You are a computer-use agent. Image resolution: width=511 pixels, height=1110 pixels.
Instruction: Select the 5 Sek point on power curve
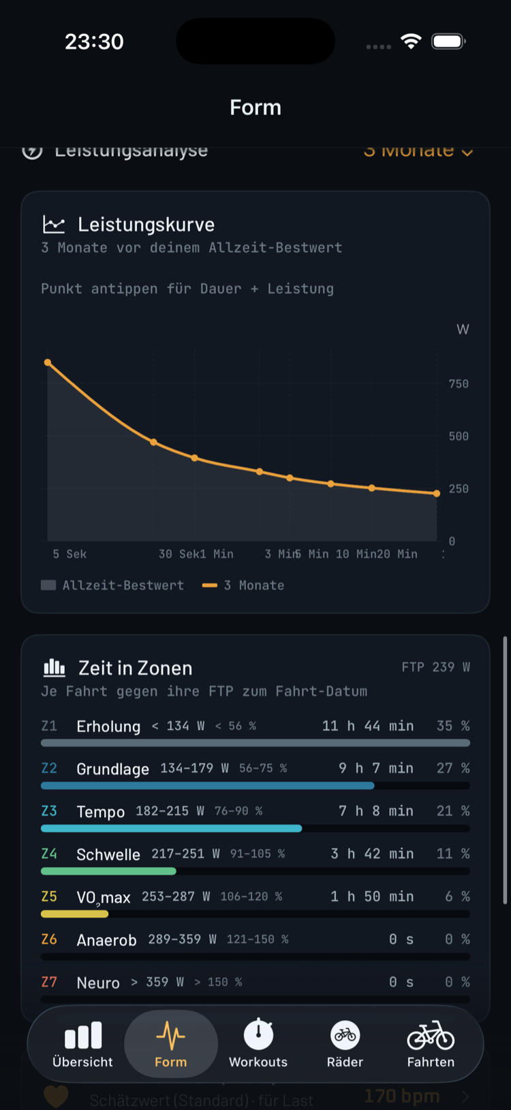click(x=48, y=363)
